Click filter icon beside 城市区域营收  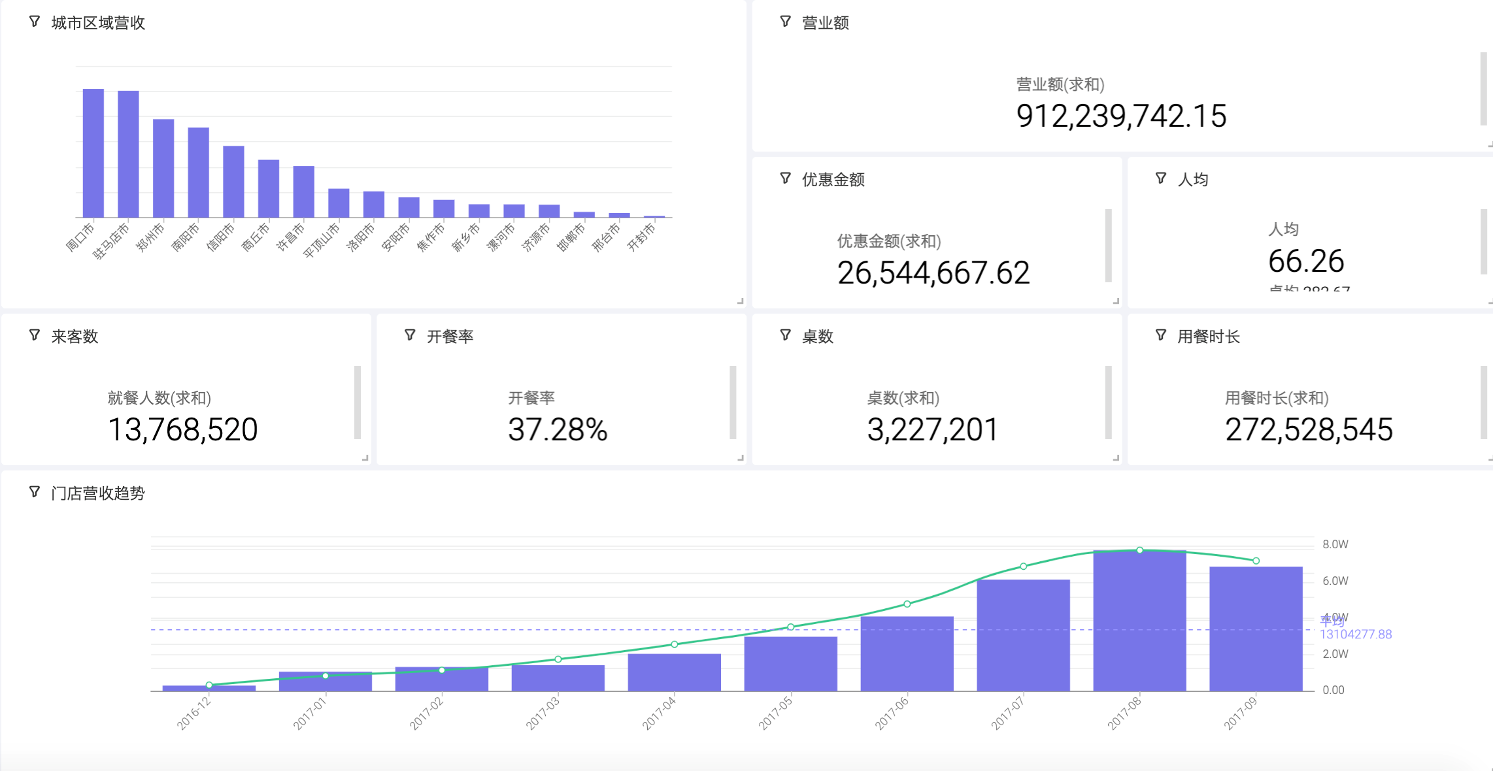click(35, 22)
